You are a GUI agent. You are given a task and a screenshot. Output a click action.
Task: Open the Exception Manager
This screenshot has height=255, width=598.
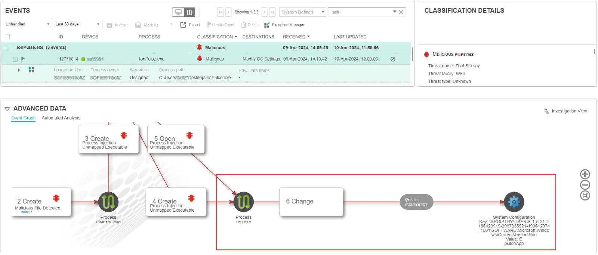click(x=284, y=25)
